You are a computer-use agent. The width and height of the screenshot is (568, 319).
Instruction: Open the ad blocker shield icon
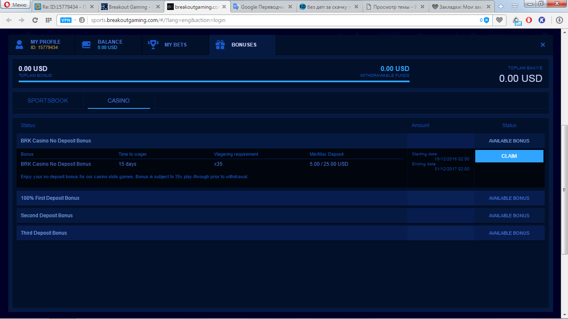(486, 20)
